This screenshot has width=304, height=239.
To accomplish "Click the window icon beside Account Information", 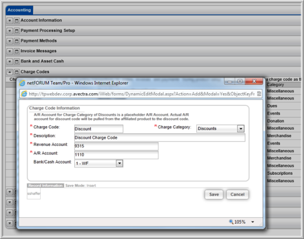I will 17,21.
